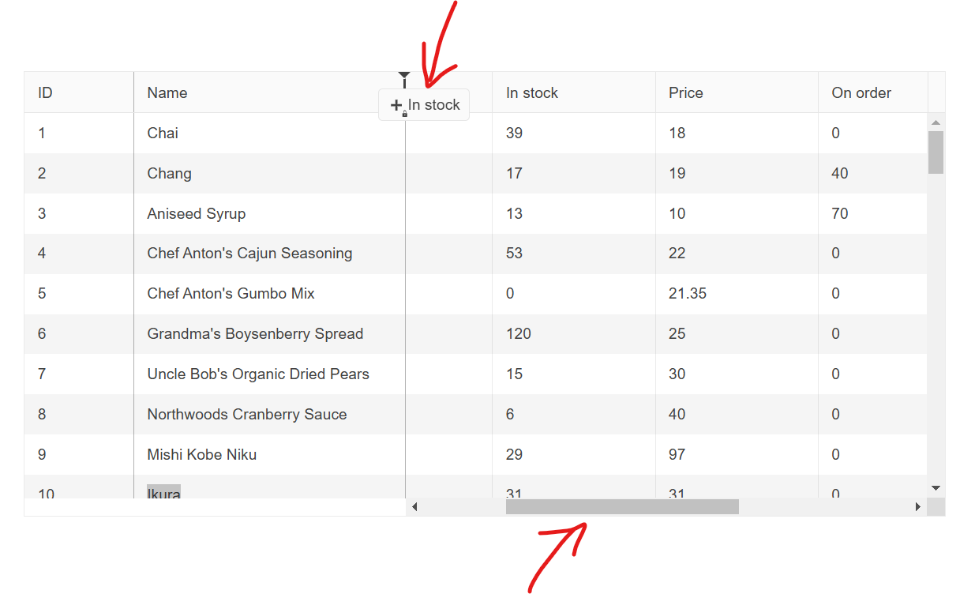Select Chef Anton's Gumbo Mix row
975x594 pixels.
coord(231,293)
